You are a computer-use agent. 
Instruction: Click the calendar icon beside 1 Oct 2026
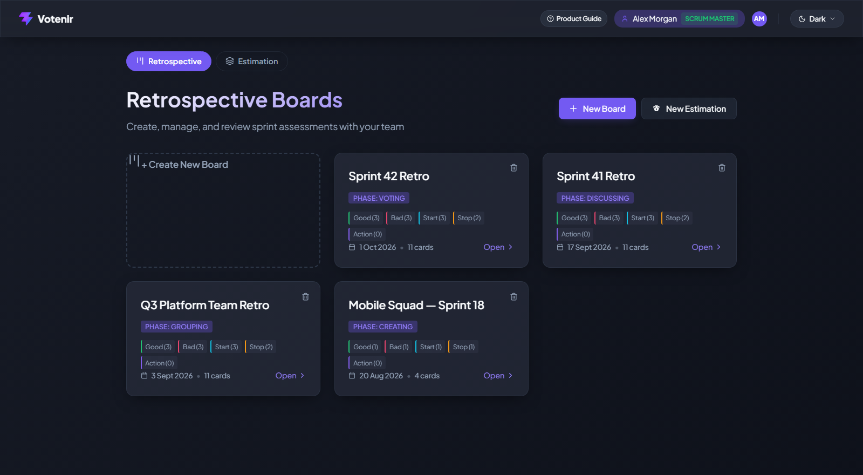(x=352, y=247)
